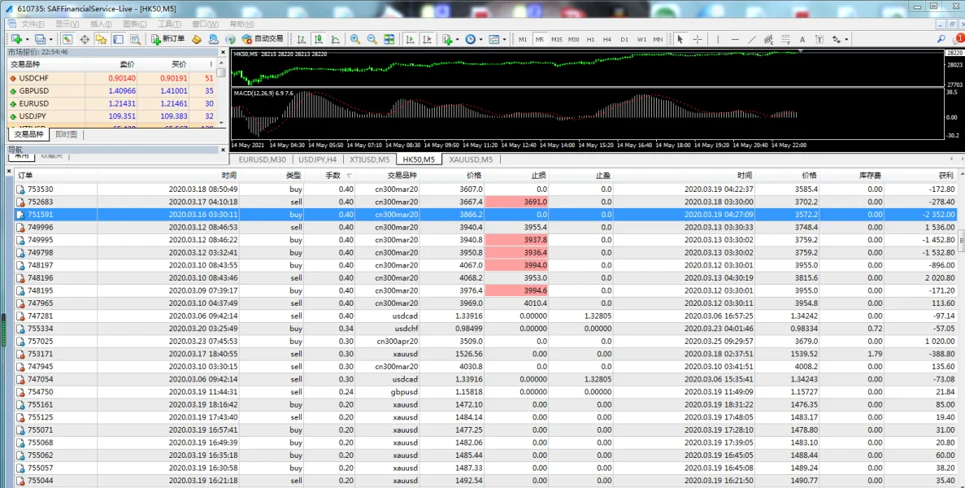The width and height of the screenshot is (965, 488).
Task: Switch to the XTIUSD,M5 chart tab
Action: [370, 159]
